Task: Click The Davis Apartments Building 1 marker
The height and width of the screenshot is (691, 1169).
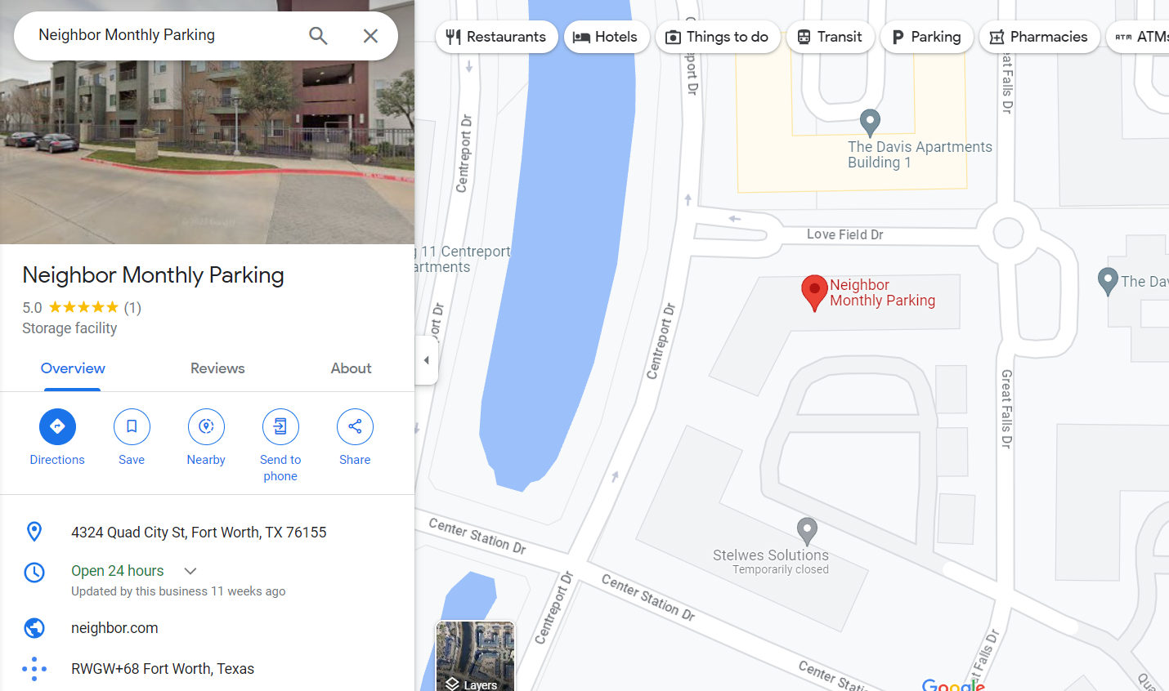Action: pos(870,123)
